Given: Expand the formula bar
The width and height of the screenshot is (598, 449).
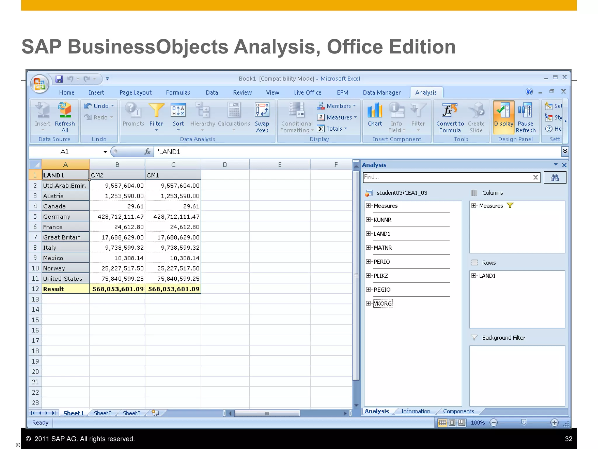Looking at the screenshot, I should pos(565,151).
